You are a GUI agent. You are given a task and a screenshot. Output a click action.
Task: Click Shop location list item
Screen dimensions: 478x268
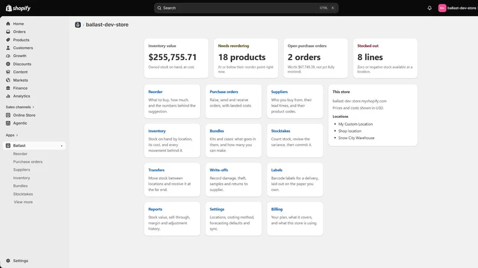(350, 131)
